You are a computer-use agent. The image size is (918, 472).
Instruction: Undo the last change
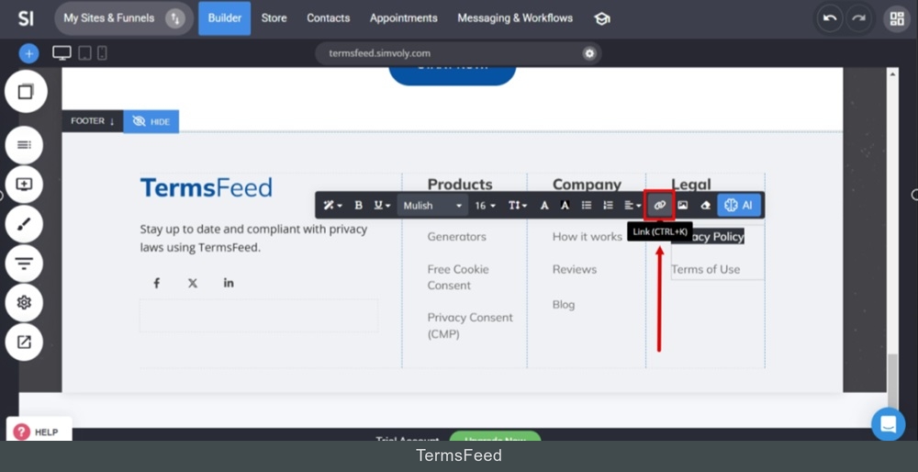830,18
